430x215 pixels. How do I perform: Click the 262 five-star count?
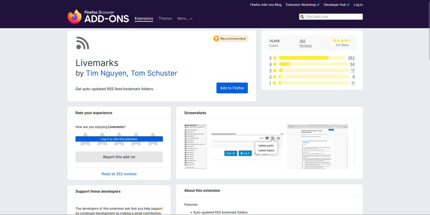pyautogui.click(x=351, y=58)
